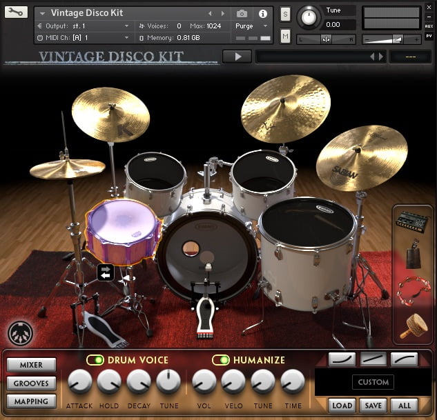Viewport: 437px width, 420px height.
Task: Select previous groove with left arrow
Action: [x=372, y=57]
